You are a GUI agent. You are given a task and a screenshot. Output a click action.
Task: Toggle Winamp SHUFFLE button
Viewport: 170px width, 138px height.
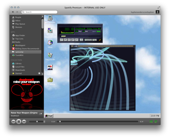[88, 40]
